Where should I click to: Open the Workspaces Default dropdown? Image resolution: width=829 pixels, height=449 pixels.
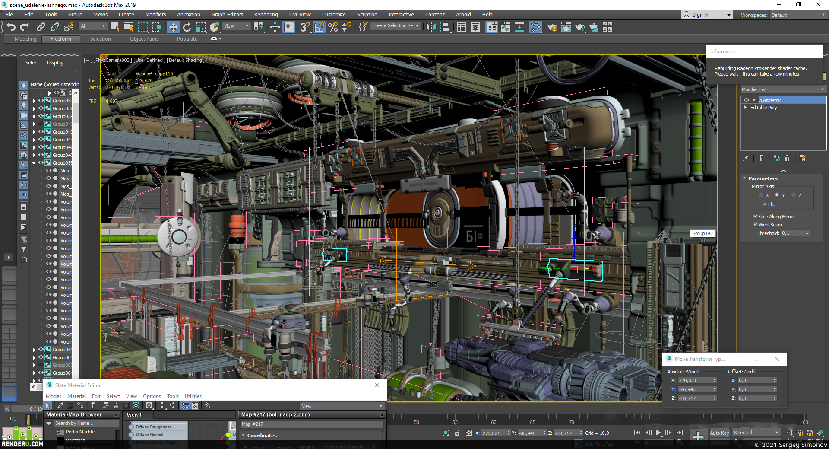click(797, 15)
